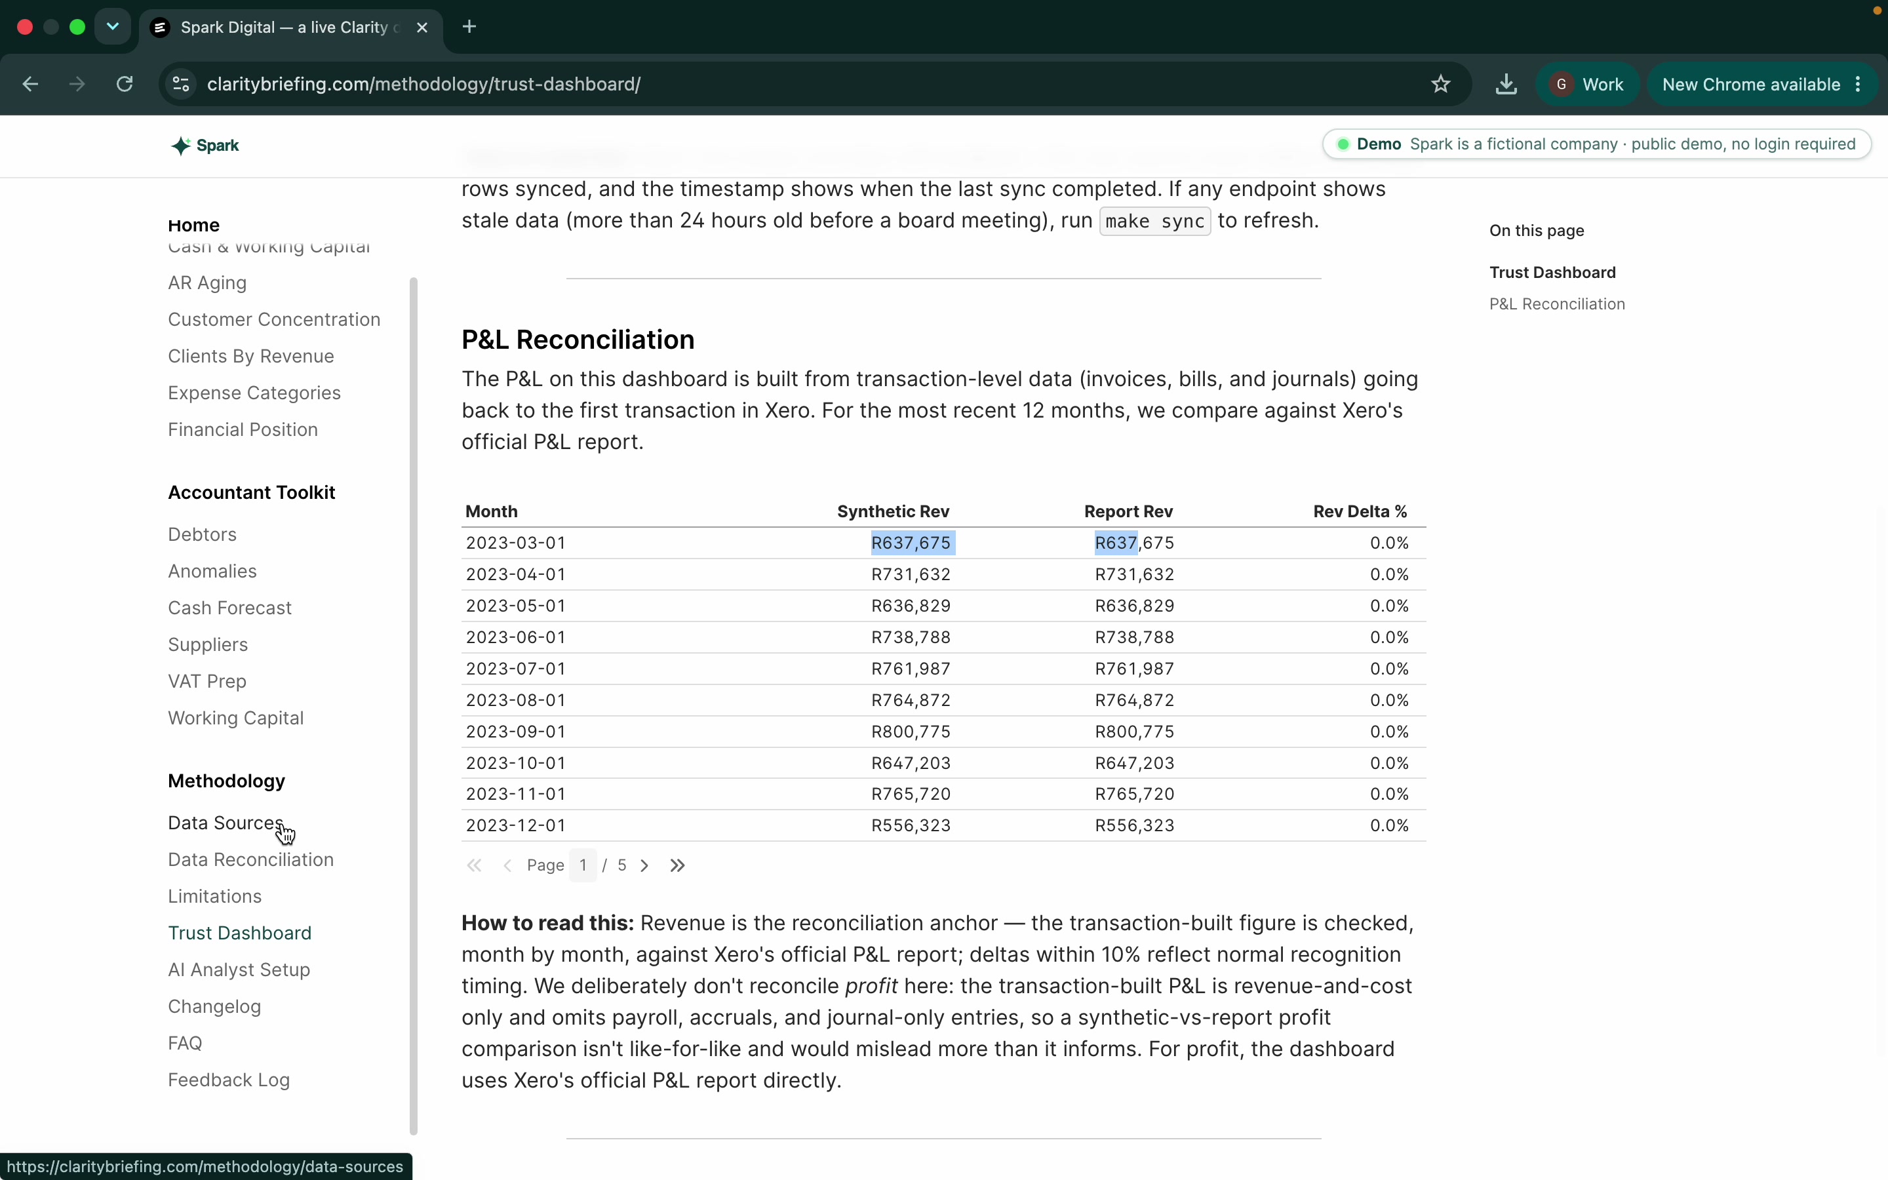Viewport: 1888px width, 1180px height.
Task: Jump to P&L Reconciliation anchor link
Action: (1556, 304)
